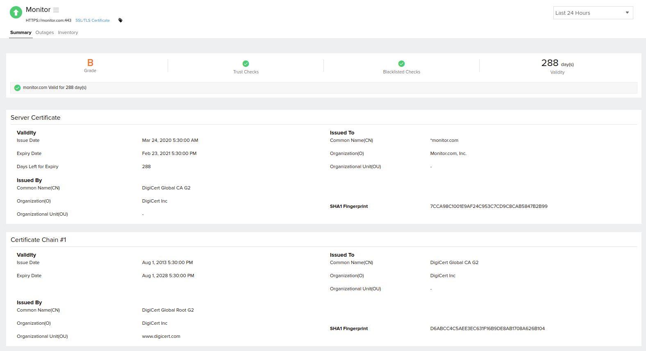Click the www.digicert.com organizational unit value
The image size is (646, 351).
pos(161,336)
